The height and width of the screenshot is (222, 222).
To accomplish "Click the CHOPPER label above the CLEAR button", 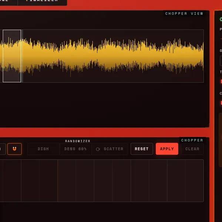I will (192, 140).
